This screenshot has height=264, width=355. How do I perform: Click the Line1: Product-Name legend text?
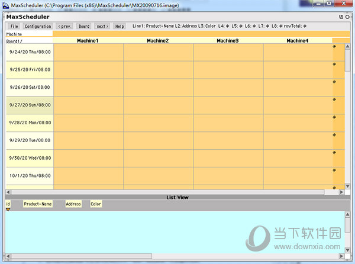coord(153,26)
